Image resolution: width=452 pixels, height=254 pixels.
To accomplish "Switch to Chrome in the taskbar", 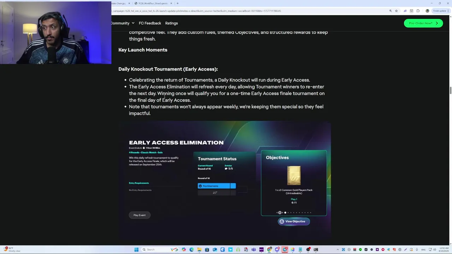I will tap(269, 249).
